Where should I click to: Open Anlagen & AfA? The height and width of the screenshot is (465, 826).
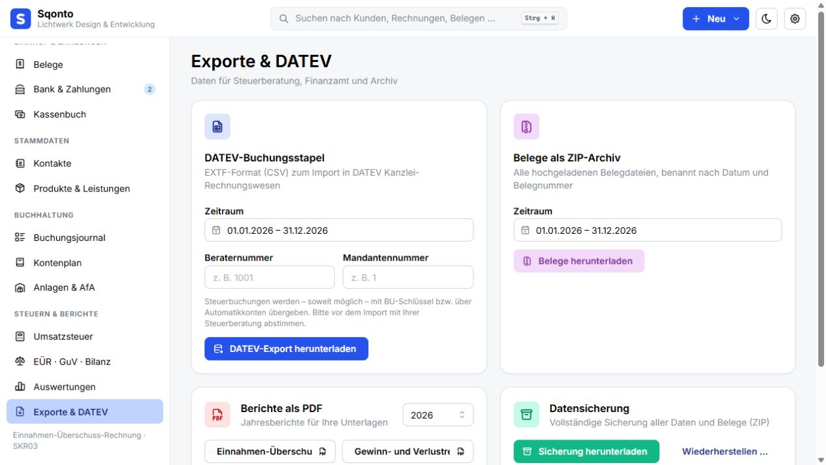coord(85,287)
